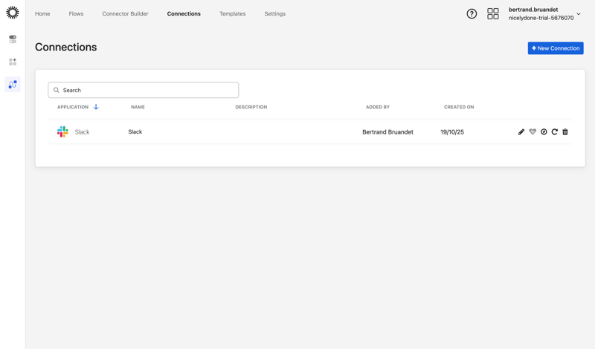Click the ADDED BY column header
Screen dimensions: 595x349
coord(378,107)
